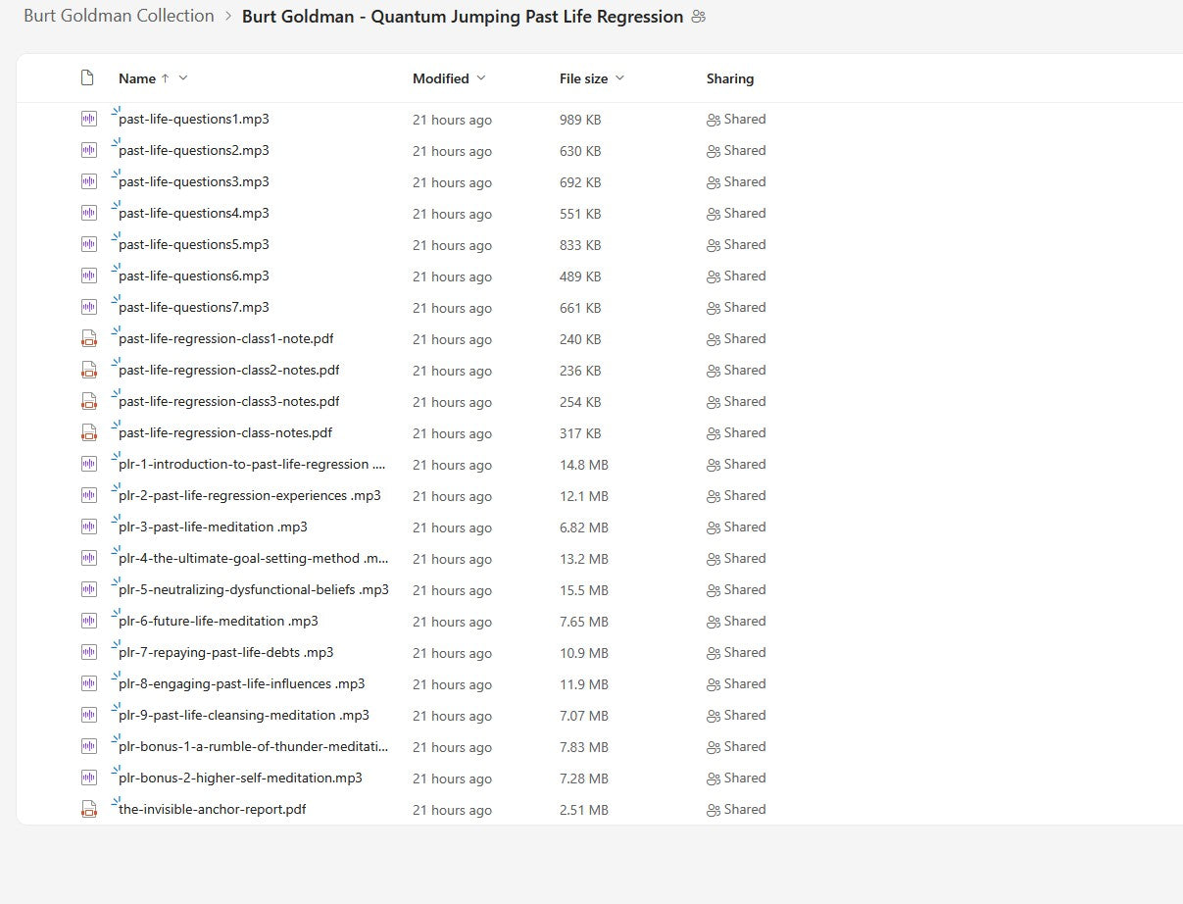The width and height of the screenshot is (1183, 904).
Task: Click the sharing icon for past-life-questions4.mp3
Action: (713, 214)
